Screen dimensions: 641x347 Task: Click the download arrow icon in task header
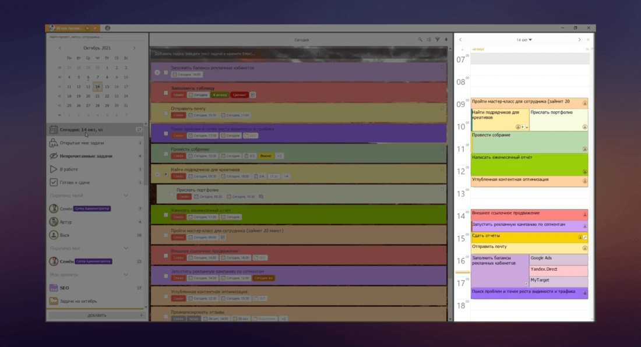[446, 40]
